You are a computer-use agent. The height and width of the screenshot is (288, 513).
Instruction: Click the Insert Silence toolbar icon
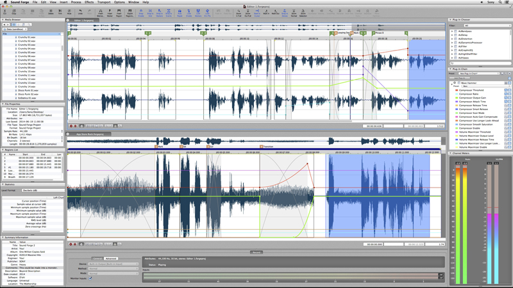click(101, 13)
